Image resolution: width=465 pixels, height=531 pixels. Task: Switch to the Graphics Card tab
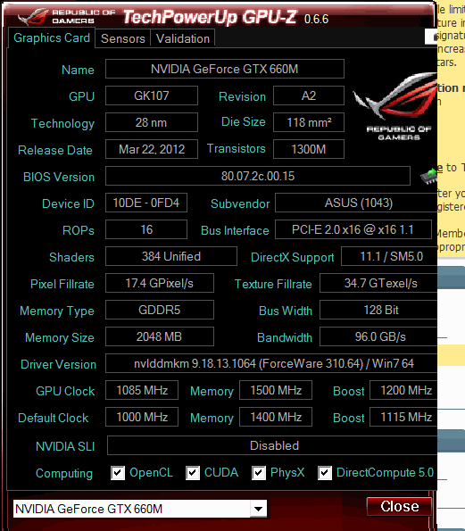(x=52, y=37)
